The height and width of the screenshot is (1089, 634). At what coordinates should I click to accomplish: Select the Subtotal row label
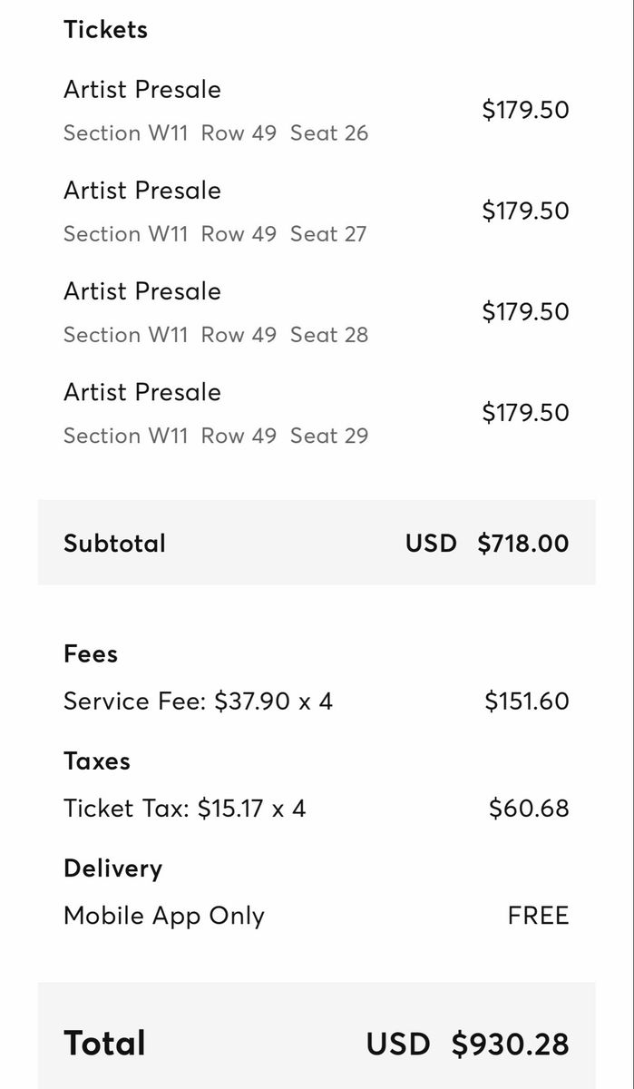(x=114, y=544)
